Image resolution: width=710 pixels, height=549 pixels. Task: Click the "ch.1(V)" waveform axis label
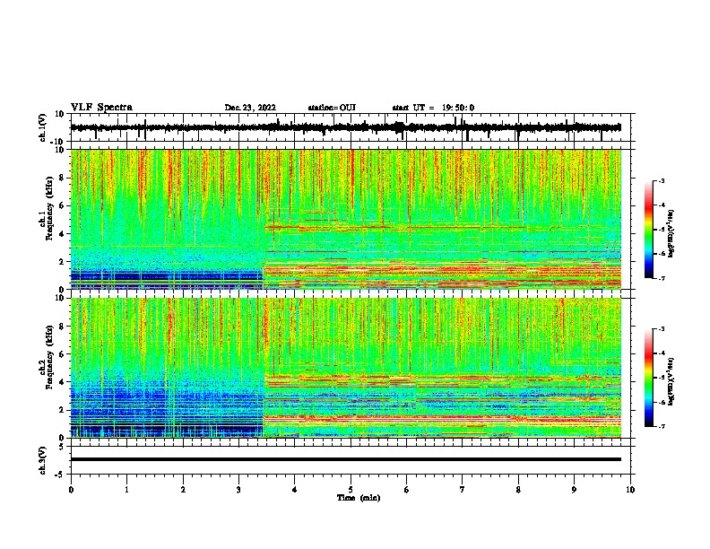point(43,127)
